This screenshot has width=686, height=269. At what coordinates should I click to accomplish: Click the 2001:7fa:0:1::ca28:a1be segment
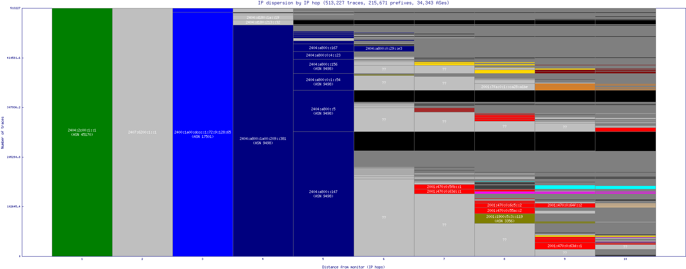(x=504, y=87)
